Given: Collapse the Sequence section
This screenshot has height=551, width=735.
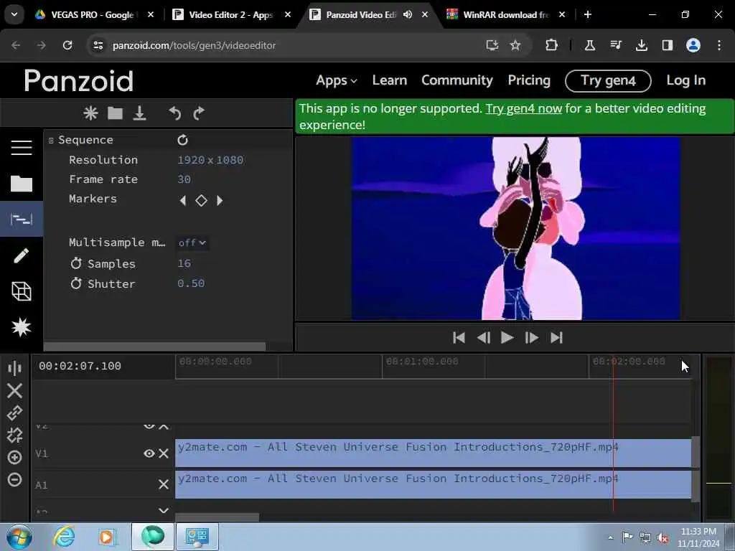Looking at the screenshot, I should pyautogui.click(x=51, y=140).
